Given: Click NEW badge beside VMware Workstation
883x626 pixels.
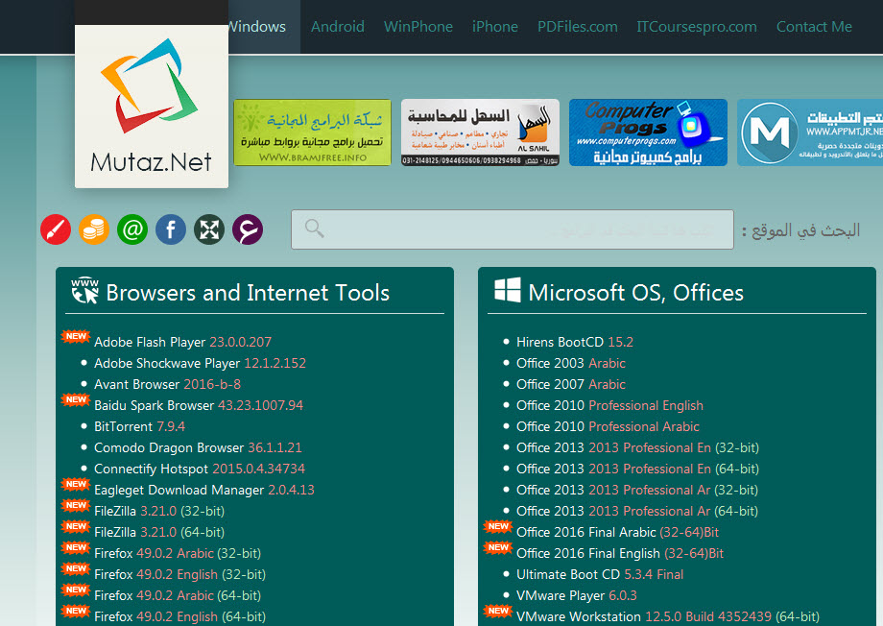Looking at the screenshot, I should (x=498, y=611).
